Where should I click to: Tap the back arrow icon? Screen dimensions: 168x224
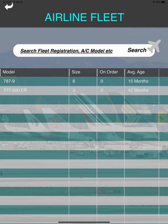coord(9,6)
